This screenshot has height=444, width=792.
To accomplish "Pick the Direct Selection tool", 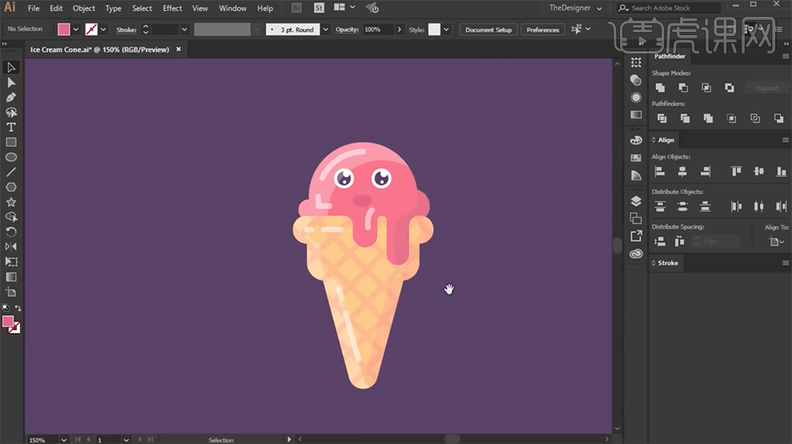I will coord(11,82).
